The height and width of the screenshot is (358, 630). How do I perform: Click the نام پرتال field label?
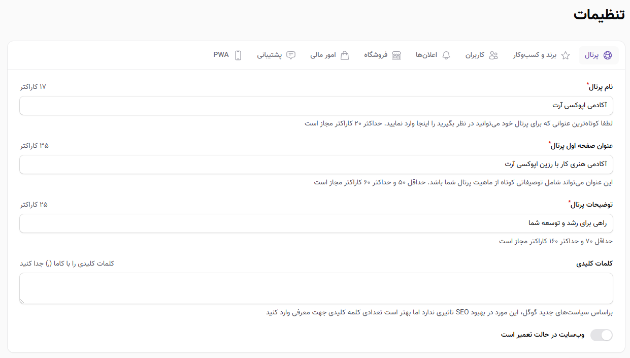pos(600,87)
